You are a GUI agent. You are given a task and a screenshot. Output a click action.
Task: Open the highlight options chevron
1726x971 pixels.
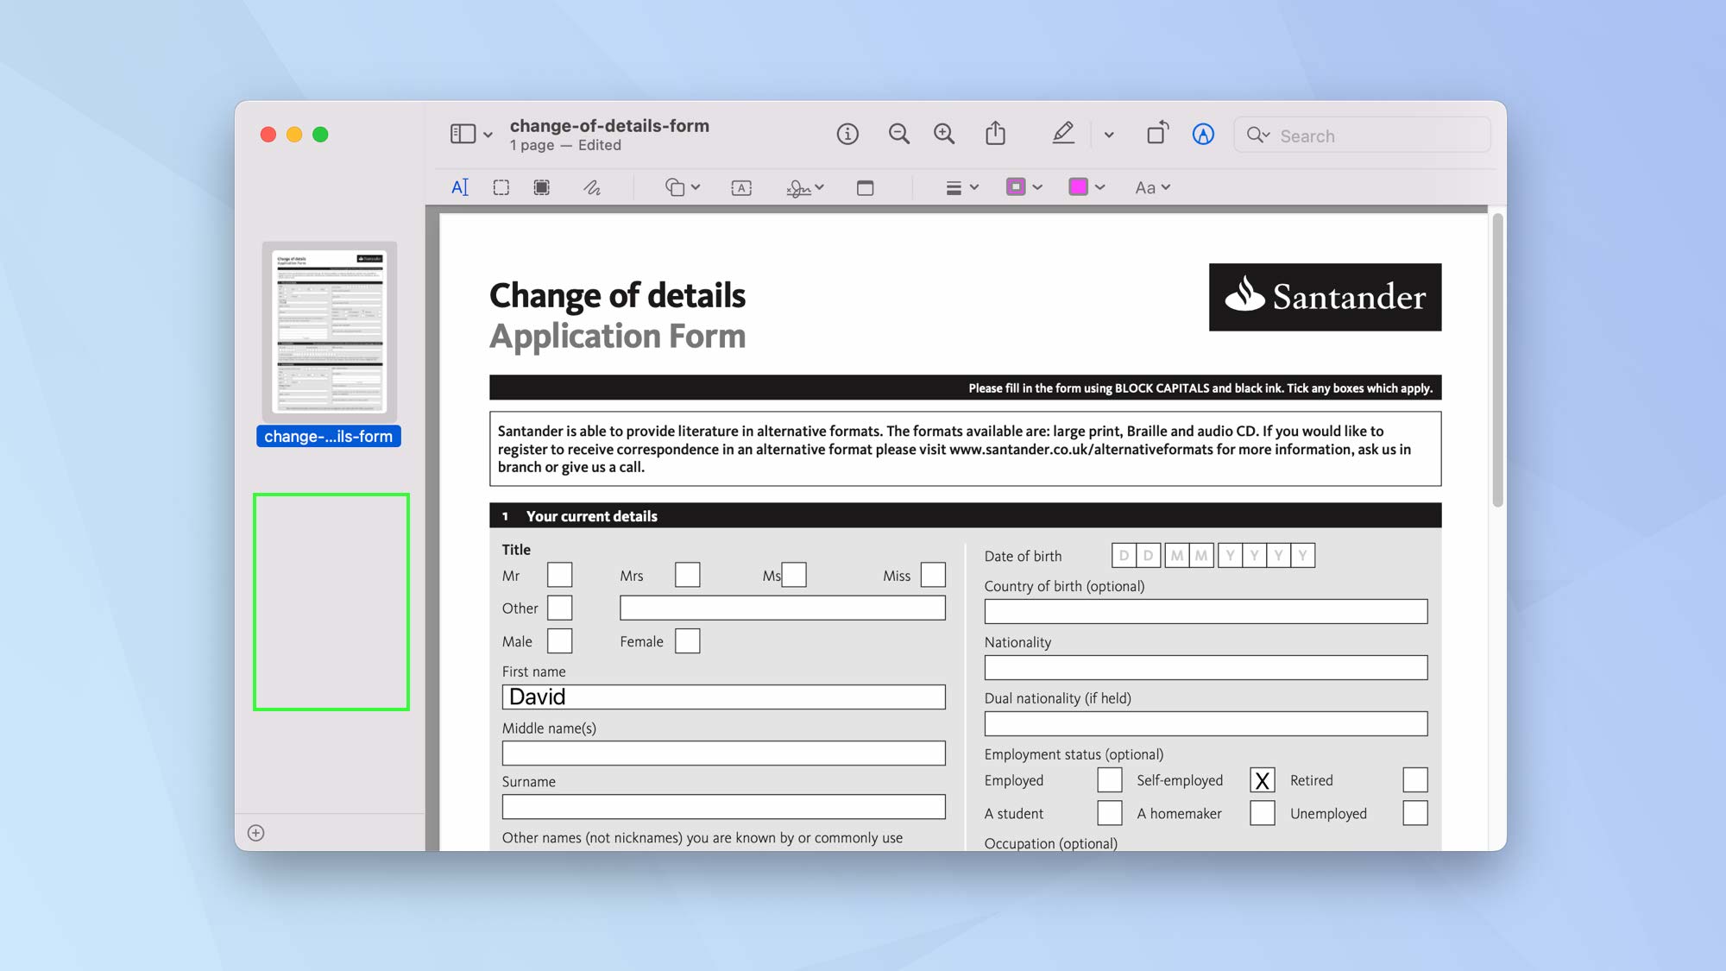tap(1111, 134)
